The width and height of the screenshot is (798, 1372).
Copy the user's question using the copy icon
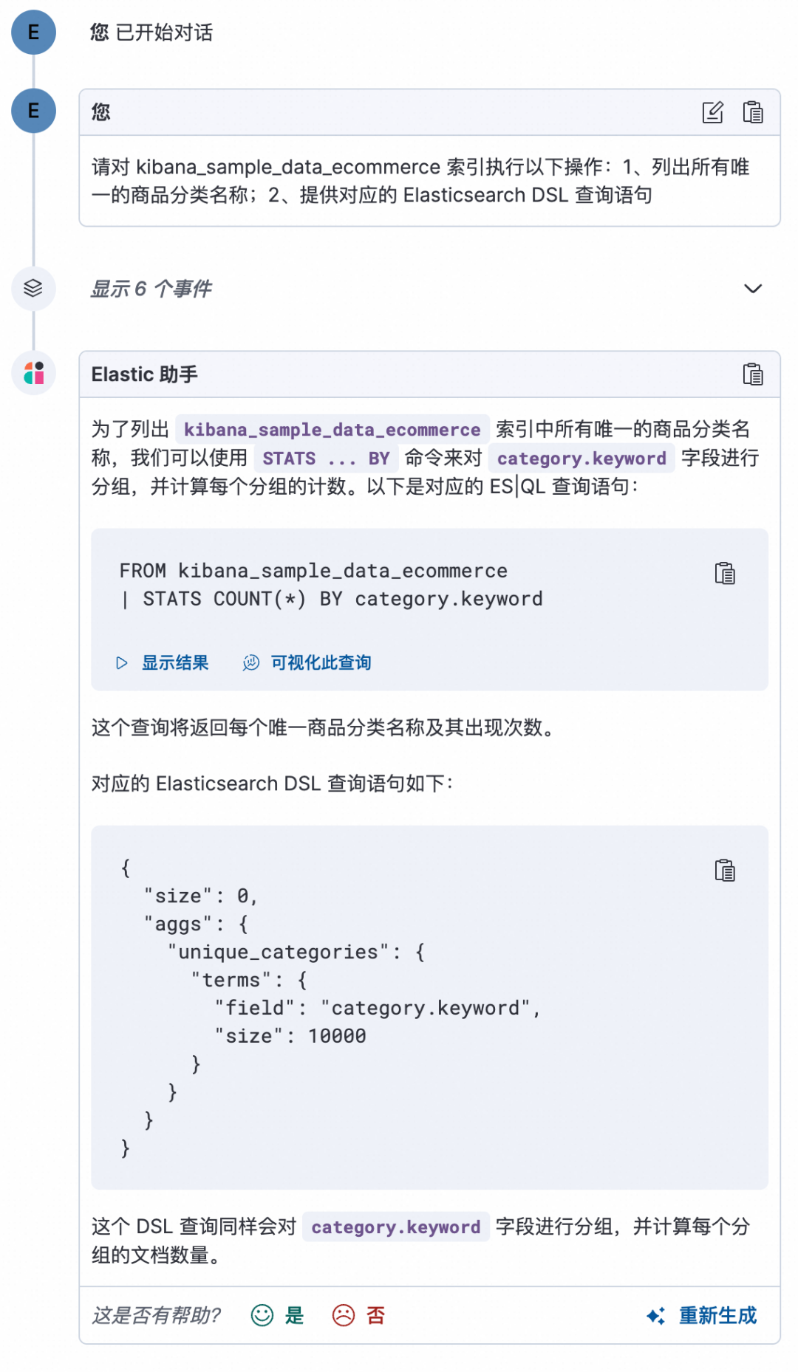[752, 112]
